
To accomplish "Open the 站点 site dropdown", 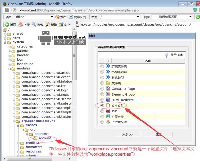I will [119, 17].
